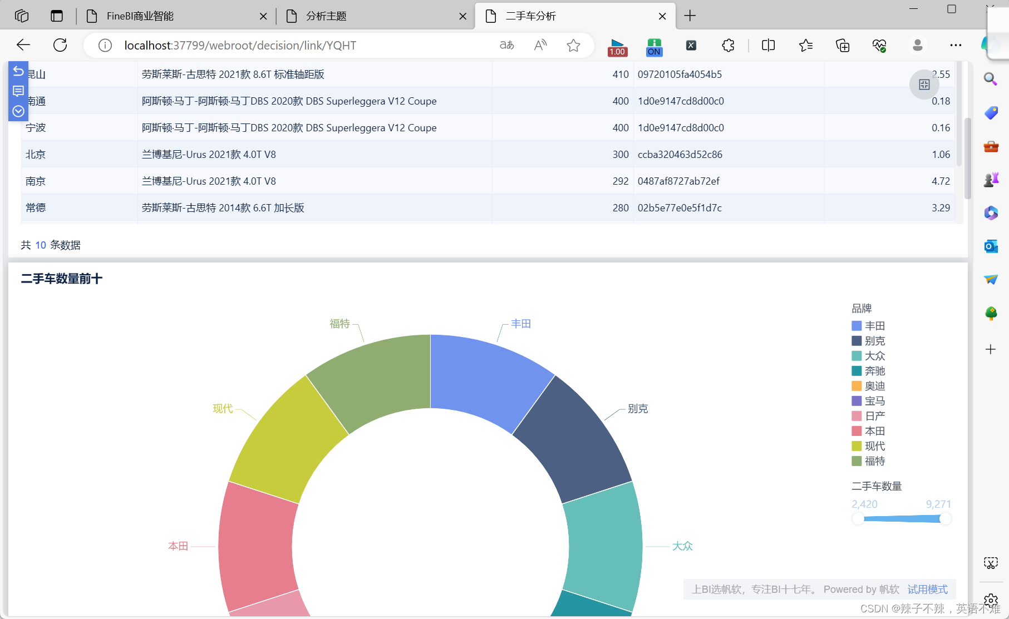Switch to the 分析主题 tab
Image resolution: width=1009 pixels, height=619 pixels.
(x=376, y=16)
